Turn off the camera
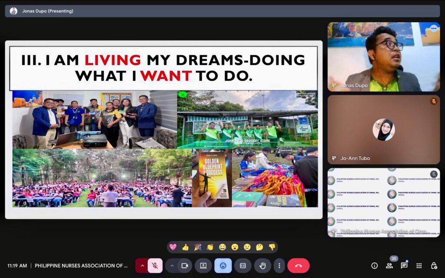445x278 pixels. [184, 265]
